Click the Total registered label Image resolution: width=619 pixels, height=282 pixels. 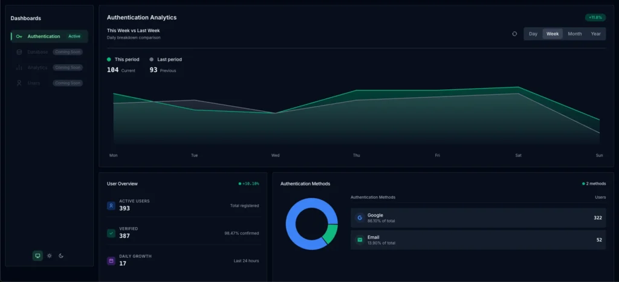coord(245,205)
